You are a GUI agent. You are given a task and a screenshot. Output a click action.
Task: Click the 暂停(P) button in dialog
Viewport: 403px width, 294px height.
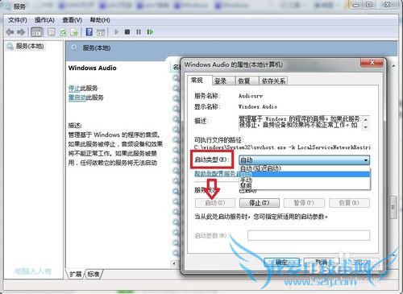point(304,203)
